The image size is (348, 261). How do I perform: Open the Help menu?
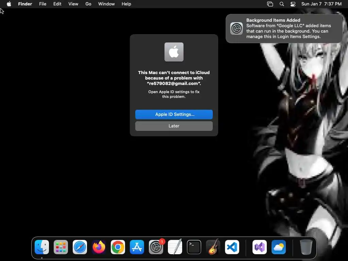(126, 4)
